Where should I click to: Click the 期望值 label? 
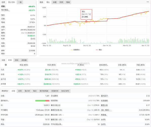click(x=104, y=115)
